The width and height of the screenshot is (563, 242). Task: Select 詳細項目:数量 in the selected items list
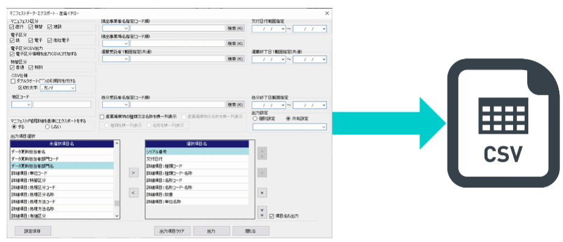click(197, 194)
